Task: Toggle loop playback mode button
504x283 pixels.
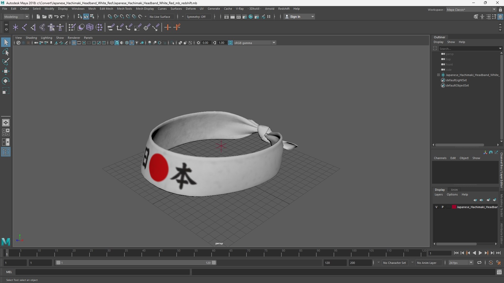Action: coord(479,263)
